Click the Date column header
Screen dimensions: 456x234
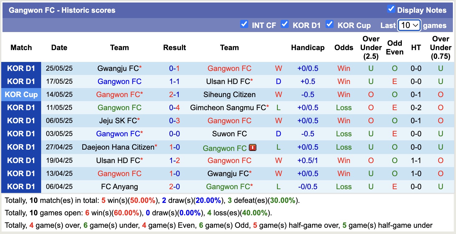59,47
